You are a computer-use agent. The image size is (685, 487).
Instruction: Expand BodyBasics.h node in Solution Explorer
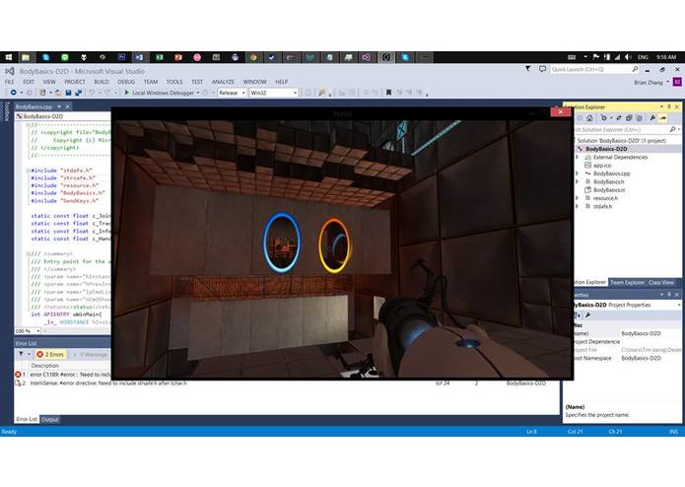(x=578, y=181)
